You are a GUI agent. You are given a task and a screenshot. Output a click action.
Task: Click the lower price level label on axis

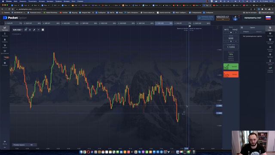219,113
